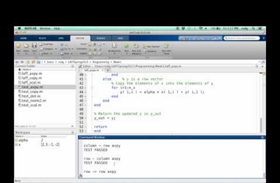This screenshot has height=183, width=280.
Task: Click the Insert function fx icon
Action: point(95,44)
